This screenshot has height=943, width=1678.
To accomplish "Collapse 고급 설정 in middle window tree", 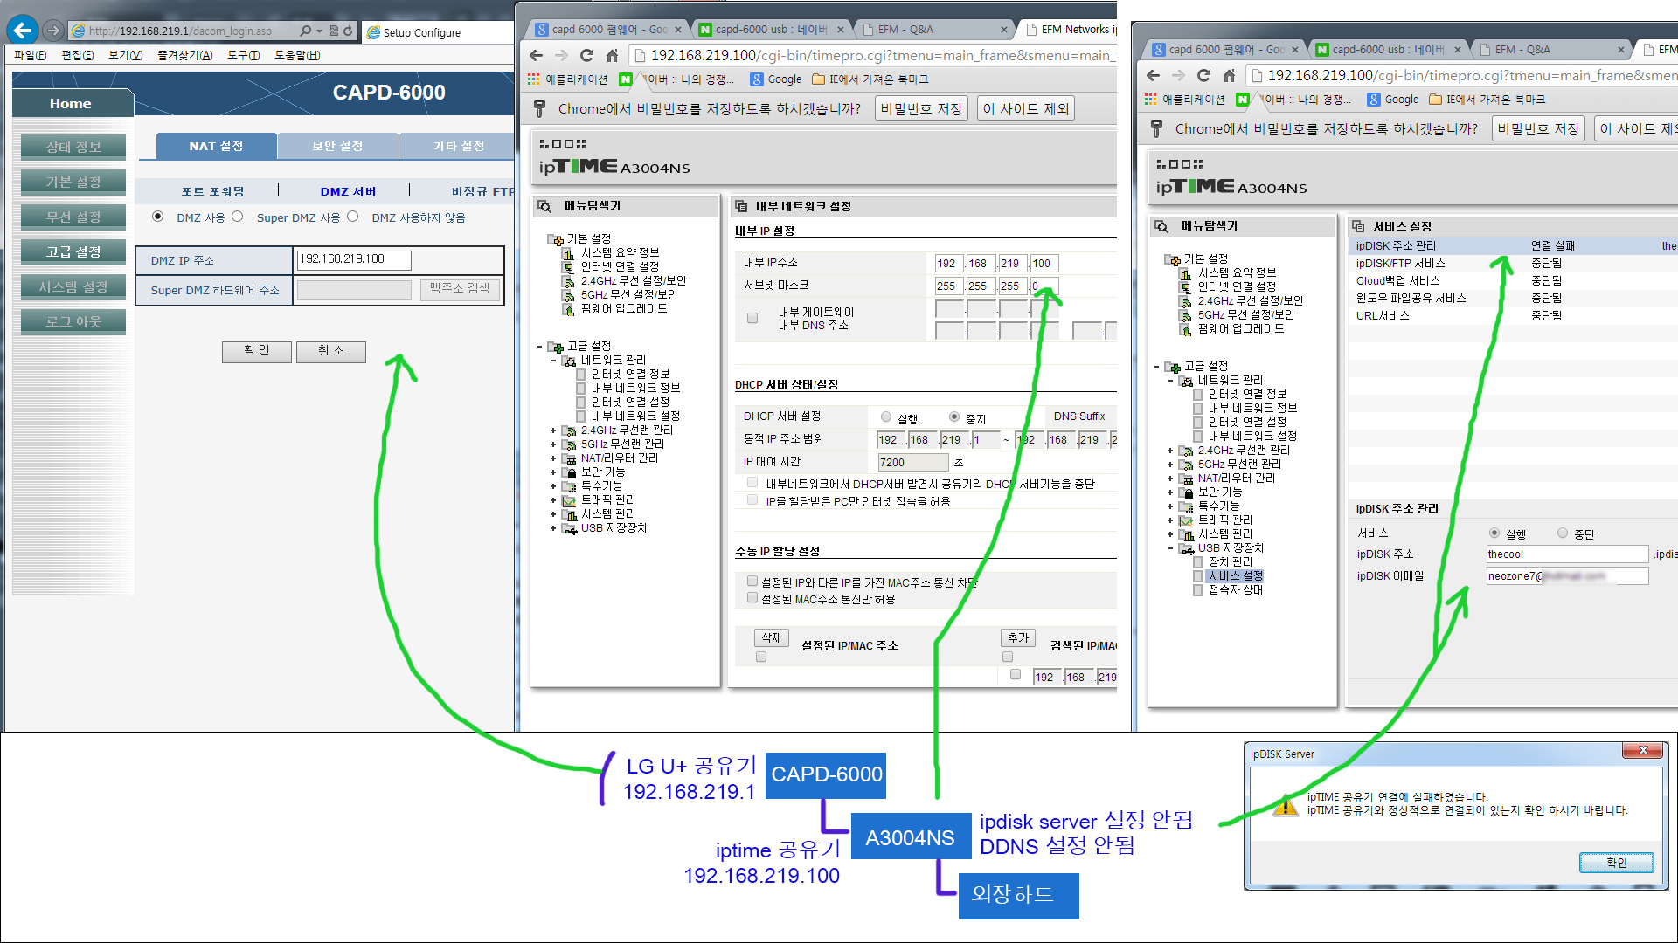I will coord(539,347).
